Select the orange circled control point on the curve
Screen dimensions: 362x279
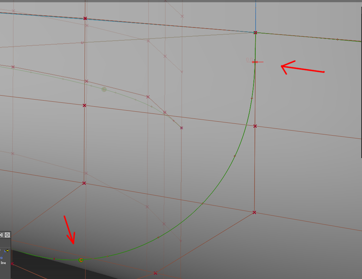[80, 260]
